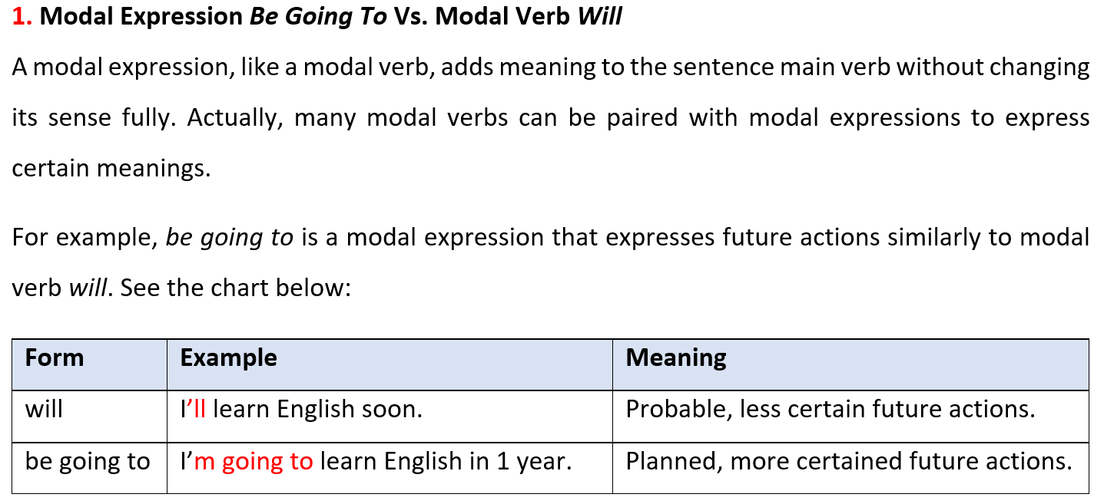Click the italic "be going to" in paragraph
The width and height of the screenshot is (1104, 504).
coord(230,237)
